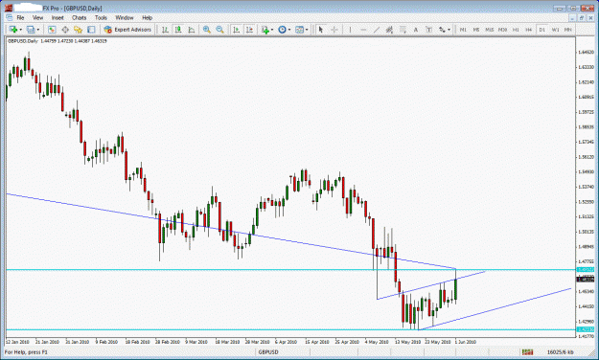Toggle chart auto scroll
Viewport: 599px width, 360px height.
(237, 30)
